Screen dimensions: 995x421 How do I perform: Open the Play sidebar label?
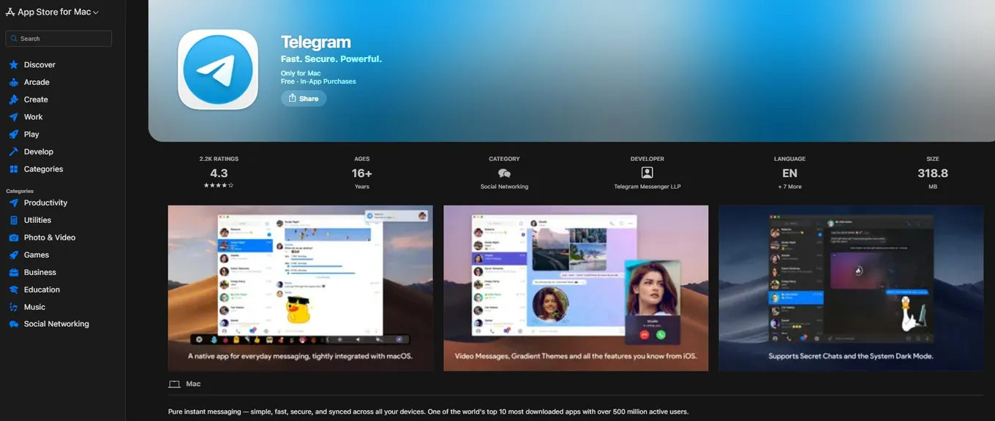[31, 134]
